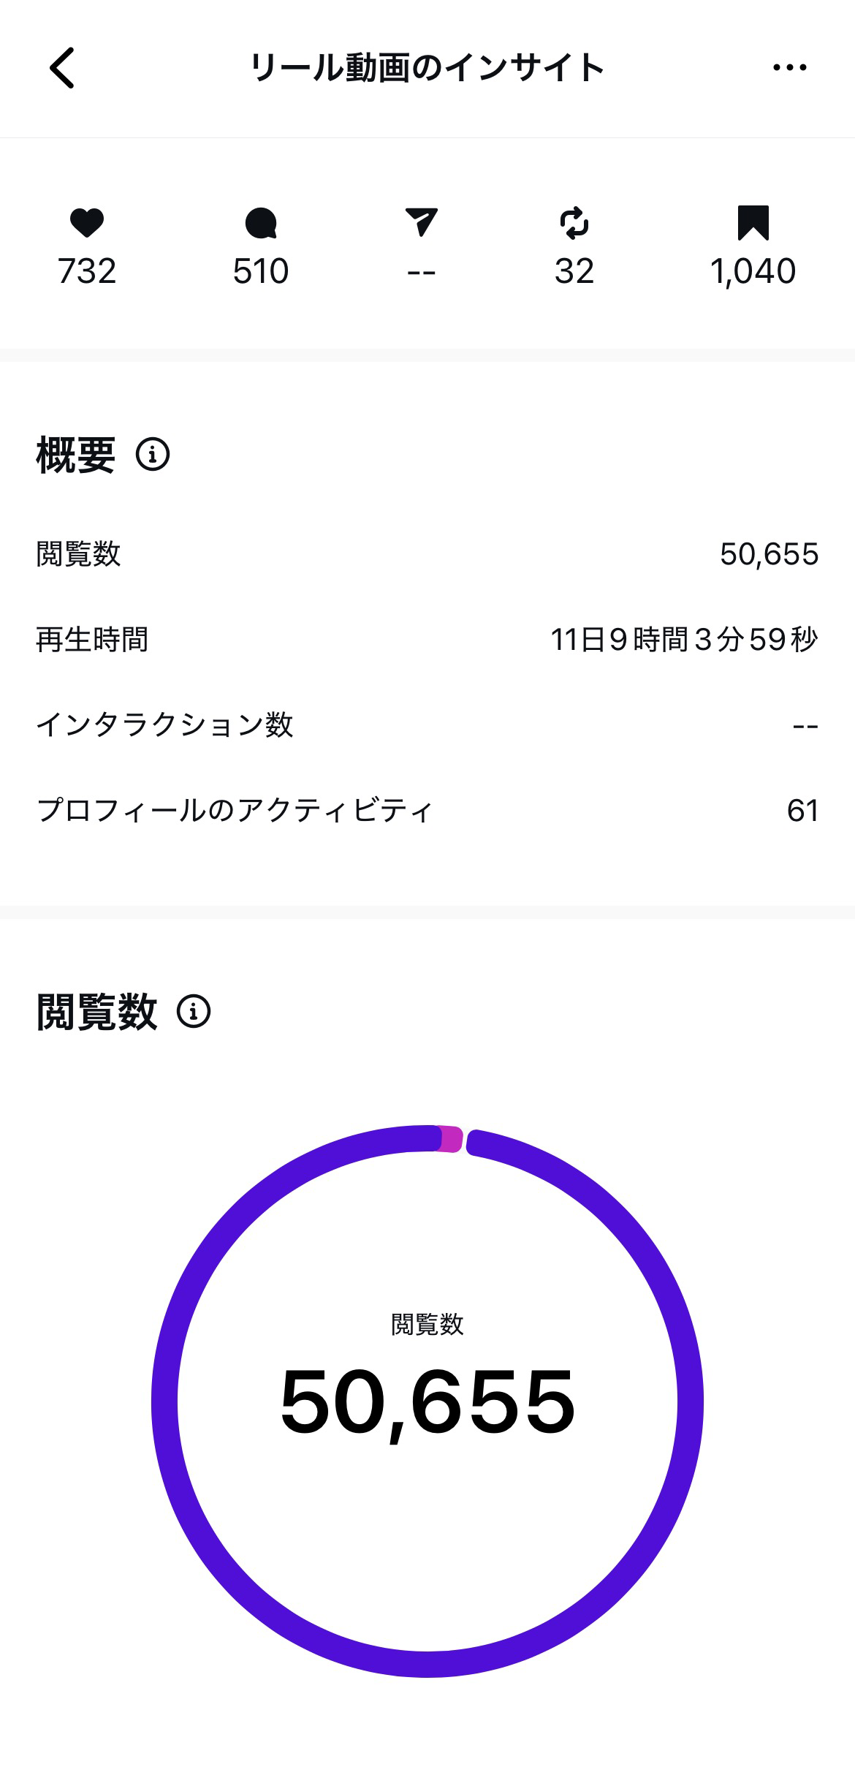Tap the repost arrows icon

(574, 223)
